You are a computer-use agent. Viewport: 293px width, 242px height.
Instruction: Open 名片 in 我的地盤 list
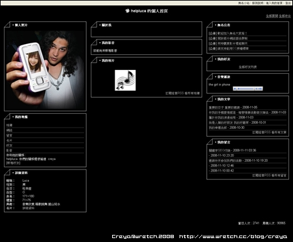point(9,140)
